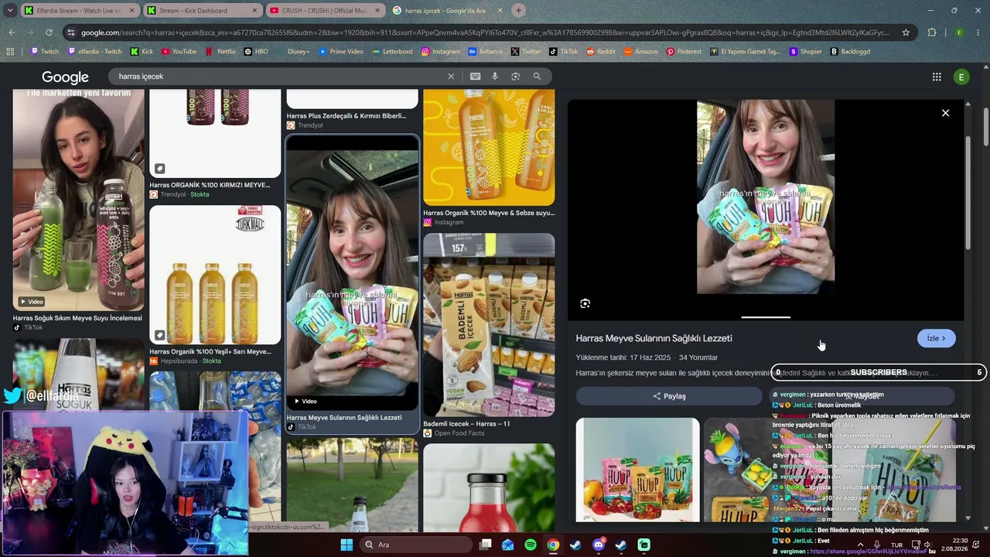Search by image with Google Lens

tap(515, 77)
